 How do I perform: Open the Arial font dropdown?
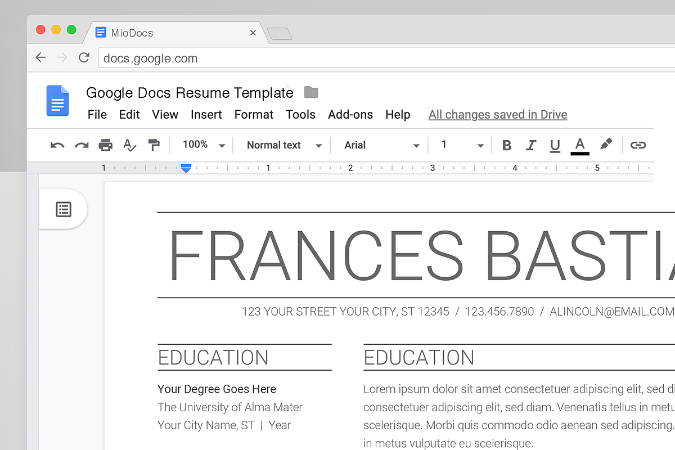click(382, 145)
